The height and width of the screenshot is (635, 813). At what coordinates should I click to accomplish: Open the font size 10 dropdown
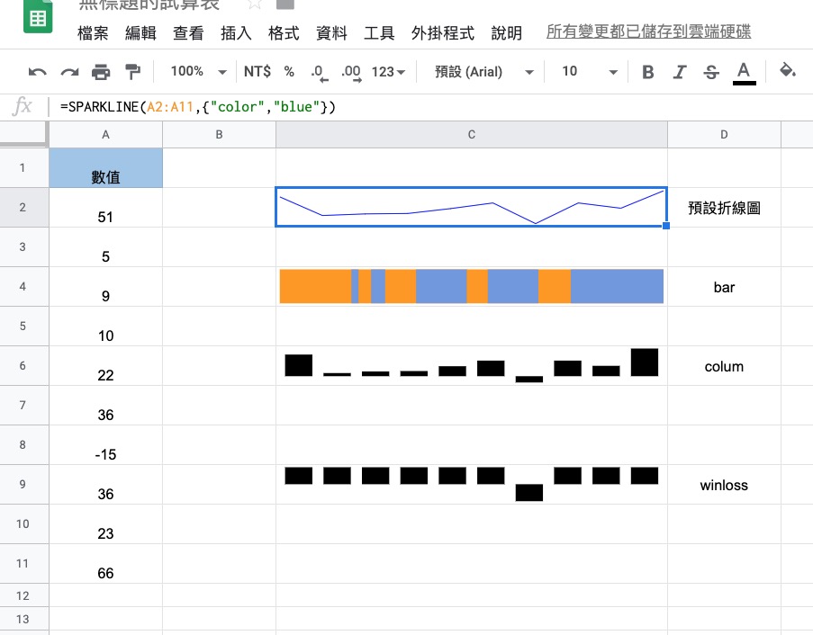pos(590,71)
